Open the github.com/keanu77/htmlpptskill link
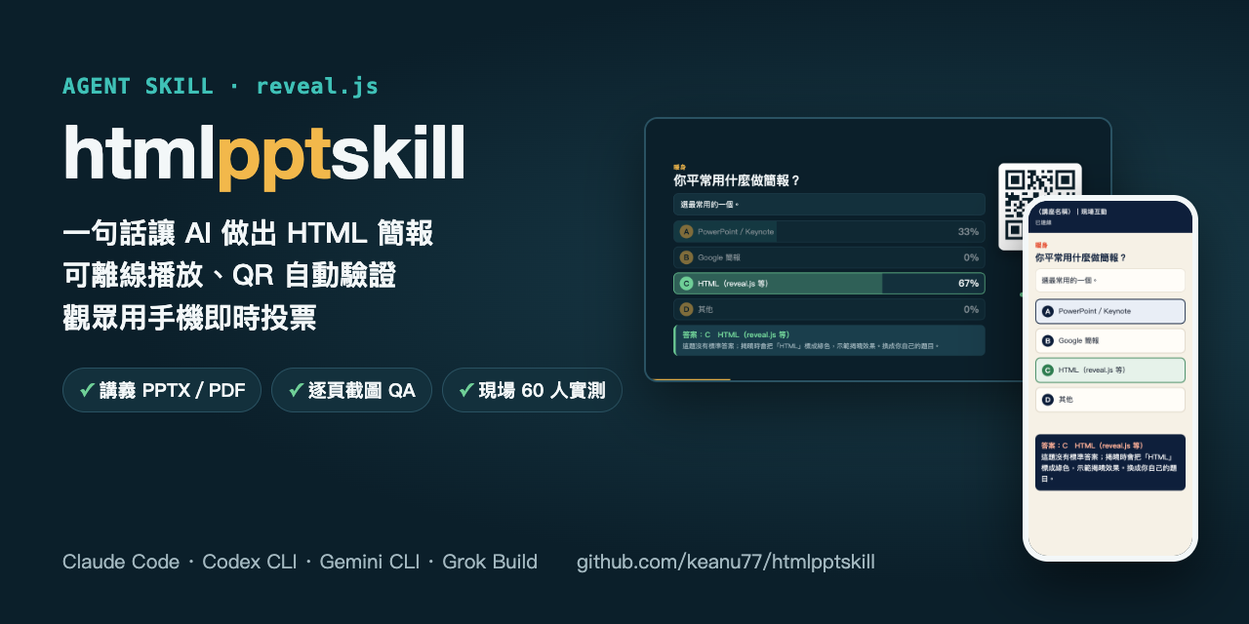This screenshot has height=624, width=1249. click(726, 562)
